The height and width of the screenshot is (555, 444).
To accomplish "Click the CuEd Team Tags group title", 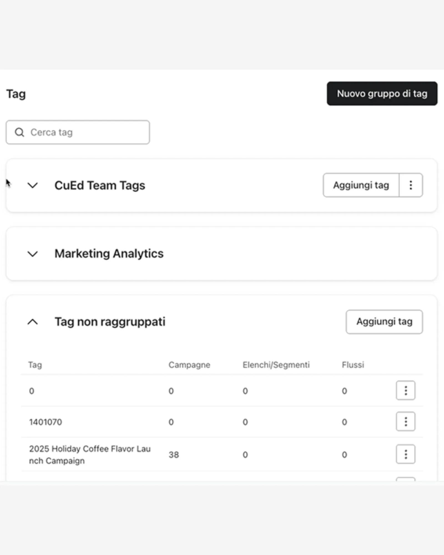I will pyautogui.click(x=100, y=185).
